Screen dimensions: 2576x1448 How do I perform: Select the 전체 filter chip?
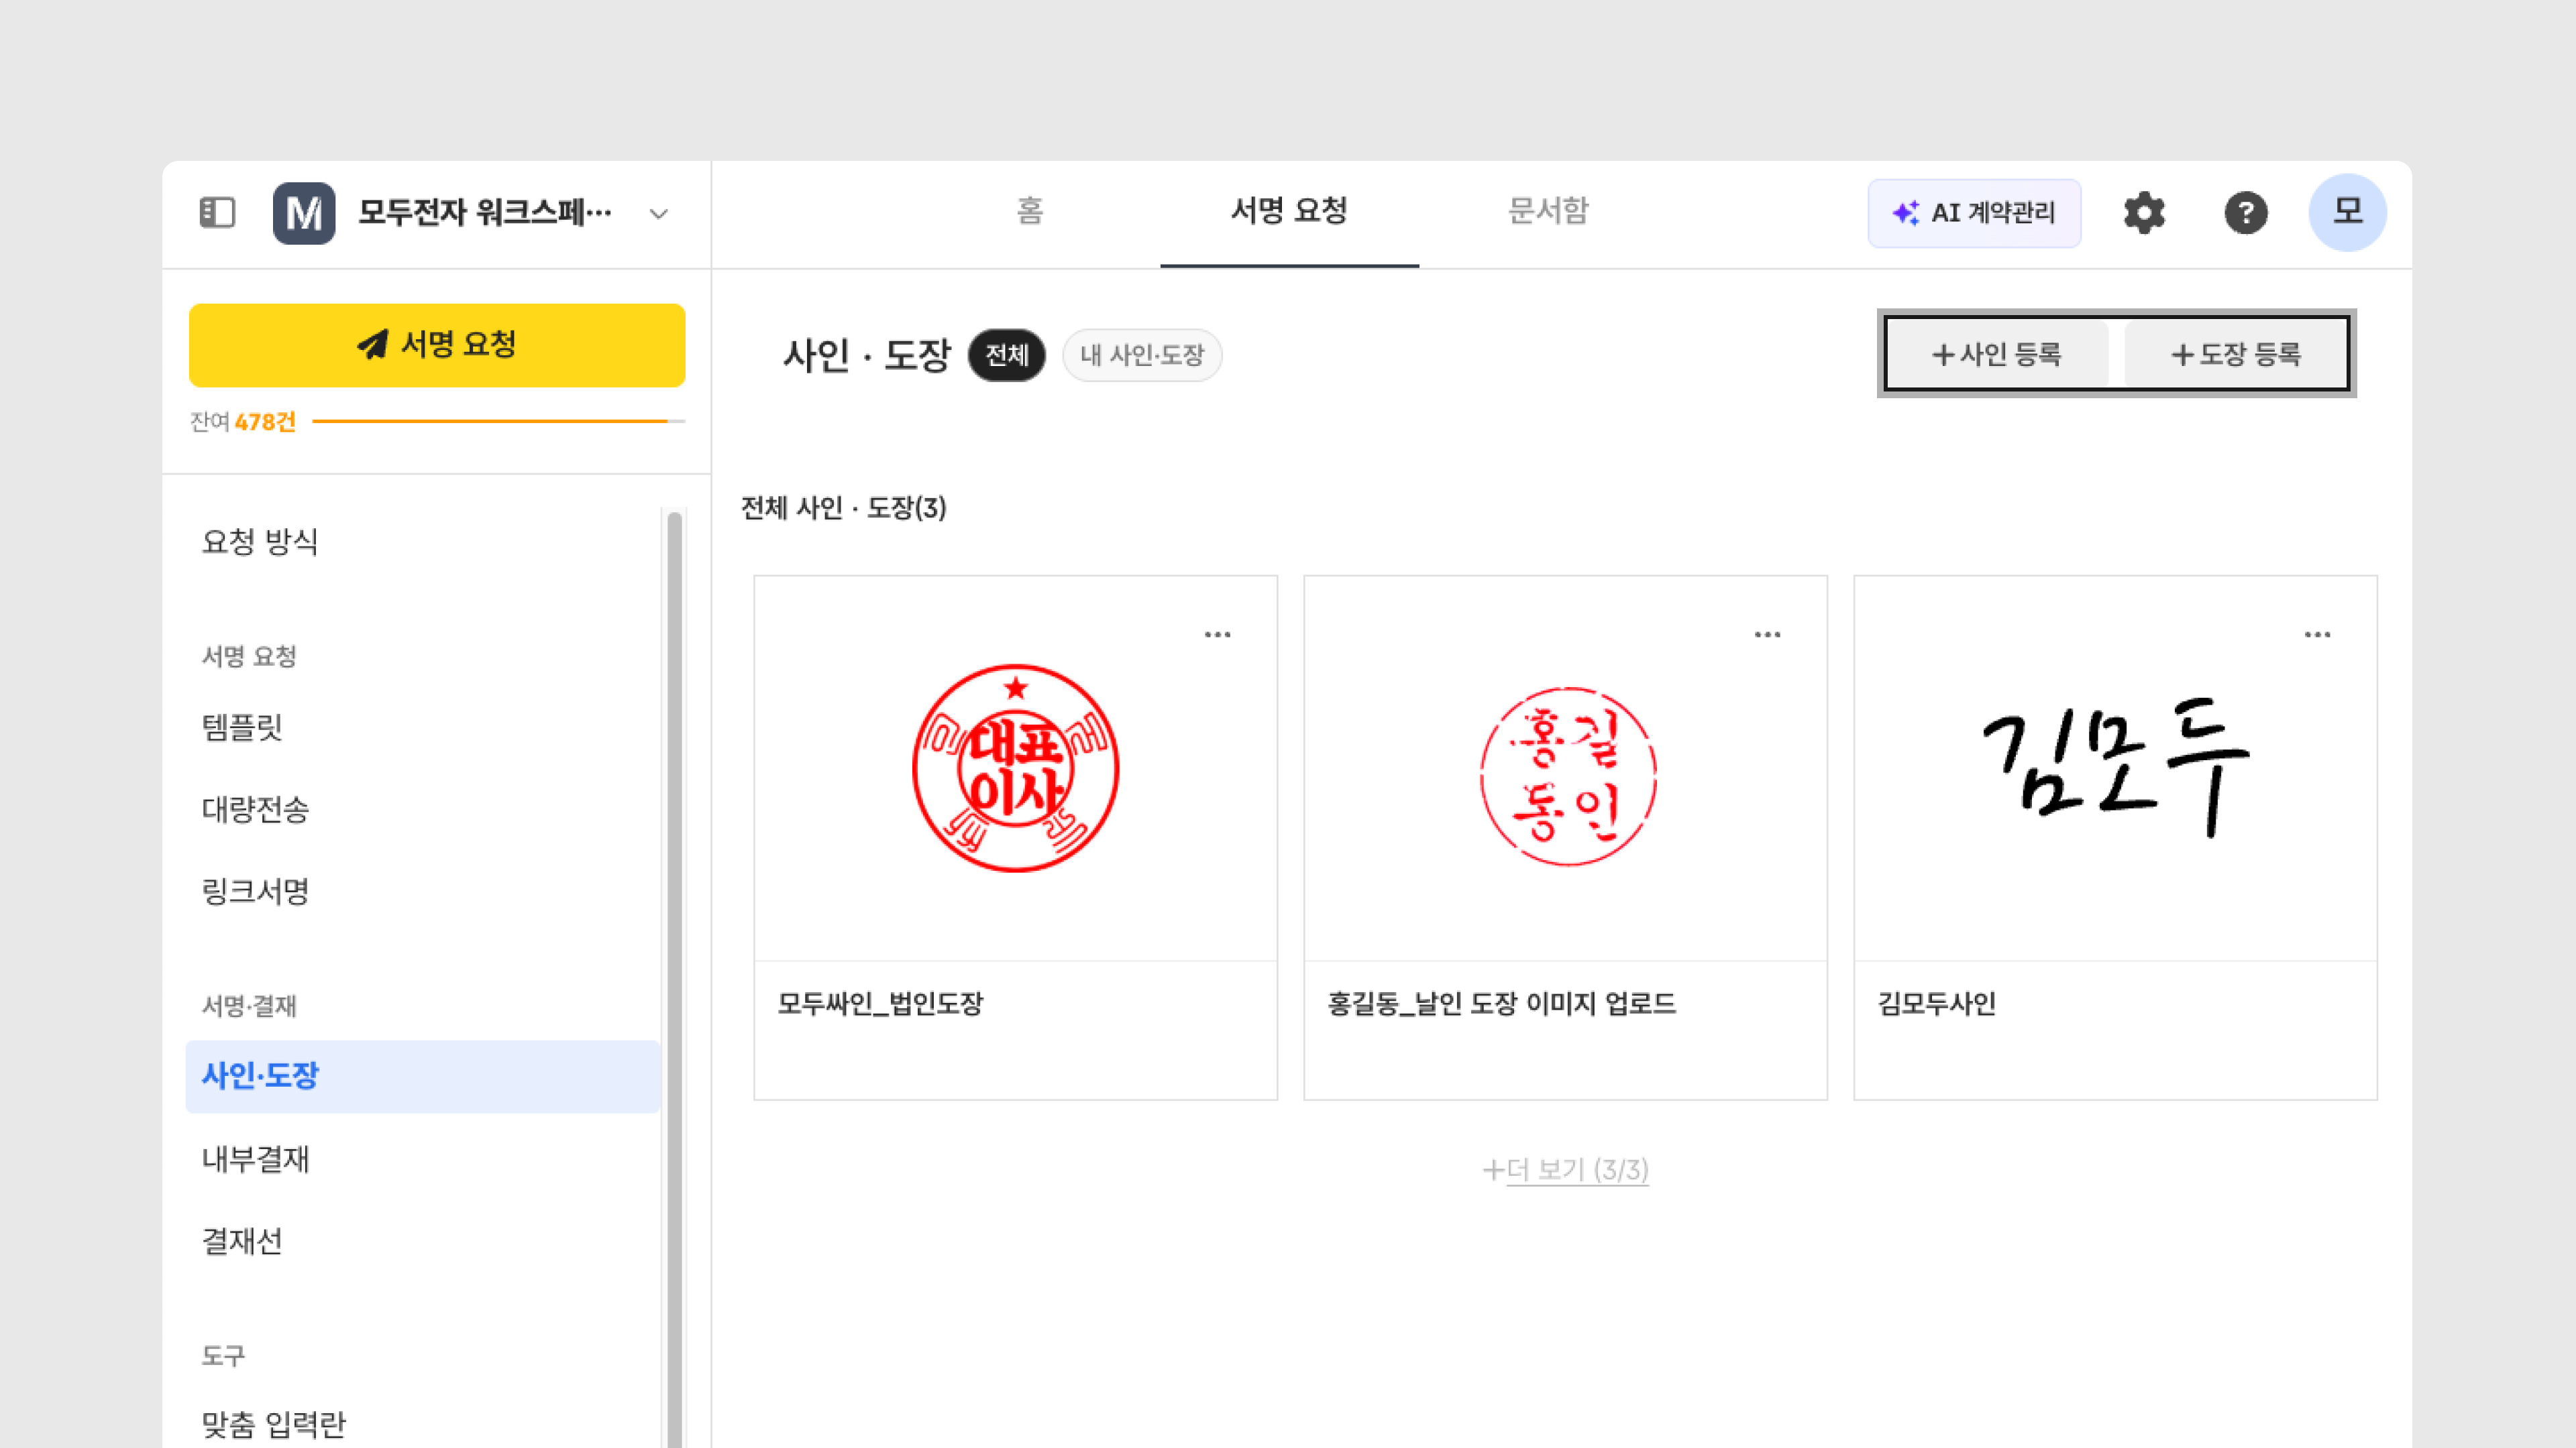(x=1006, y=355)
